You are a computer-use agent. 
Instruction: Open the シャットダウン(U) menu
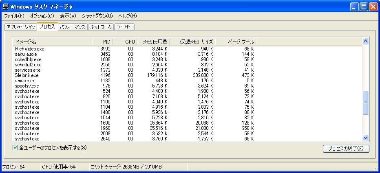point(97,16)
